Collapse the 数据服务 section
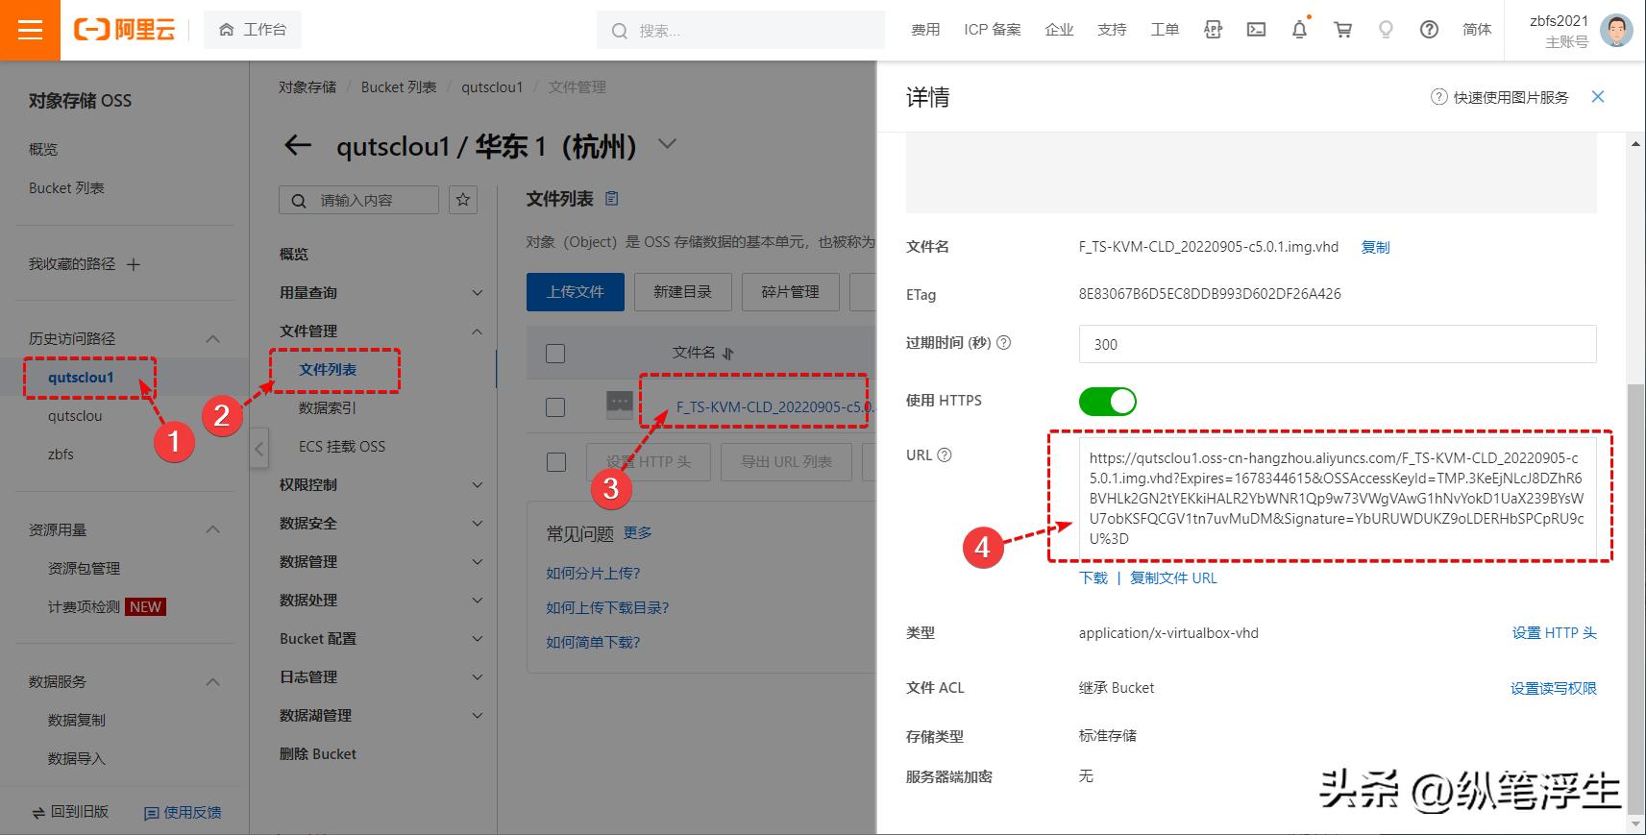Image resolution: width=1646 pixels, height=835 pixels. tap(213, 681)
